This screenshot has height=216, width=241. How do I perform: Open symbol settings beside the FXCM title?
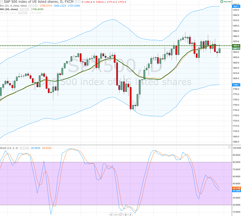click(79, 2)
